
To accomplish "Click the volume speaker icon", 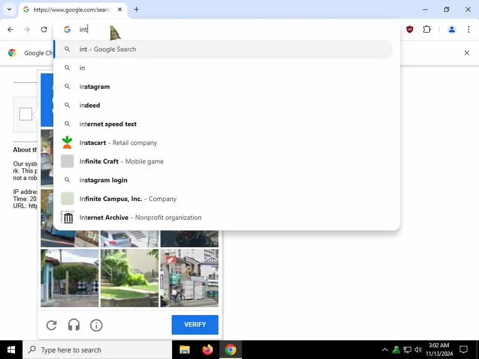I will click(x=418, y=350).
